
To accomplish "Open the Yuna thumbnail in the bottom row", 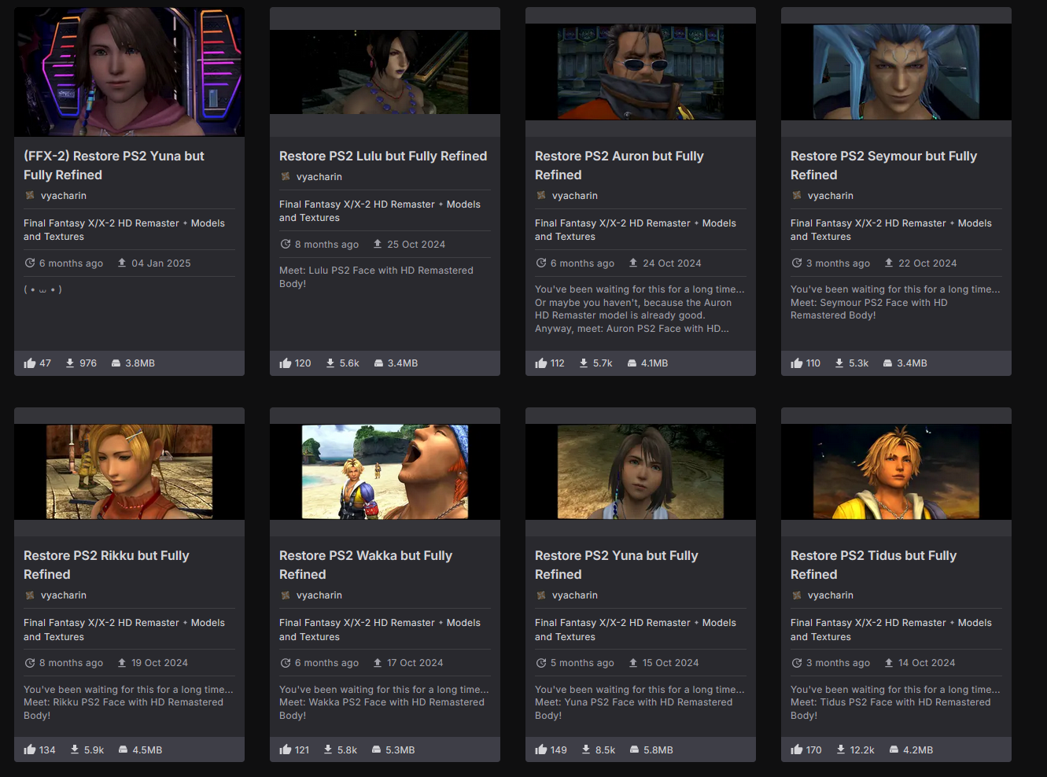I will tap(640, 472).
